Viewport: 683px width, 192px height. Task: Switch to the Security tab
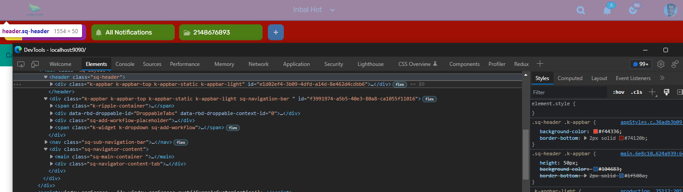tap(334, 64)
